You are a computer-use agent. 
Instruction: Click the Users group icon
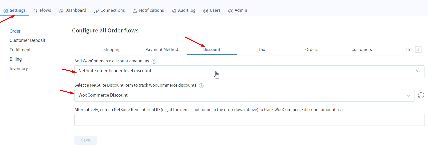point(206,11)
